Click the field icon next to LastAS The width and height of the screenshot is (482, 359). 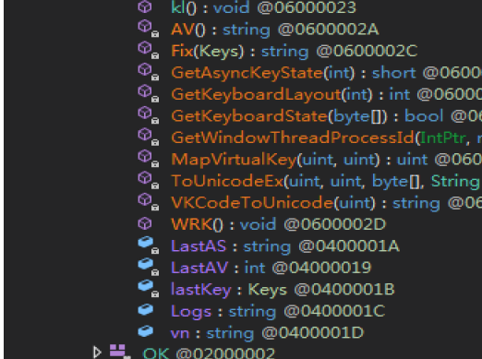pyautogui.click(x=148, y=245)
